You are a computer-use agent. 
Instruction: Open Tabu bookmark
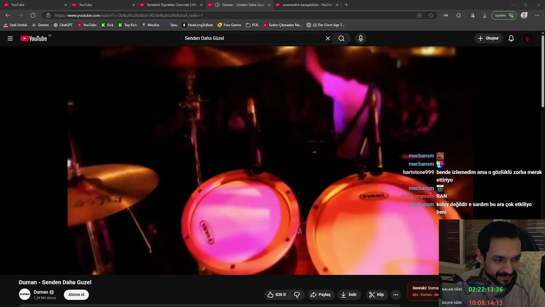tap(171, 25)
